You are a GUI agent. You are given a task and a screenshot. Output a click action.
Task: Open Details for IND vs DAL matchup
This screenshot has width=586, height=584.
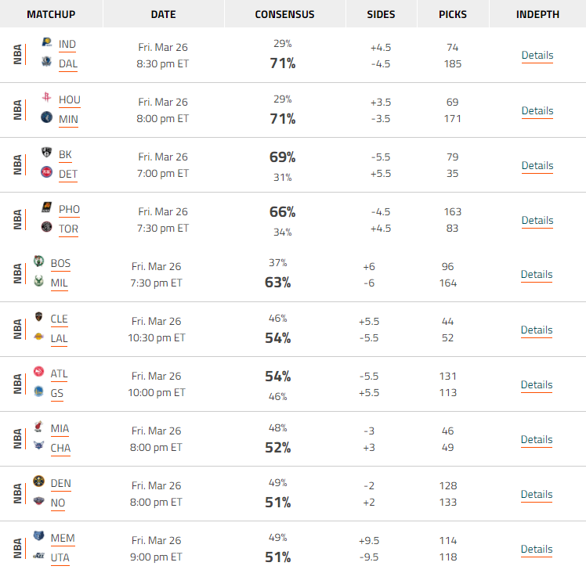click(537, 56)
